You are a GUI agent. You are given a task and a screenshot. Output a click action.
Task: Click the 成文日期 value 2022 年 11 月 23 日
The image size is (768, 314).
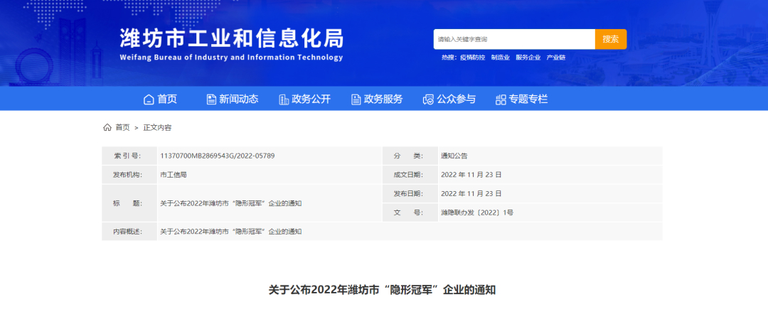tap(471, 175)
